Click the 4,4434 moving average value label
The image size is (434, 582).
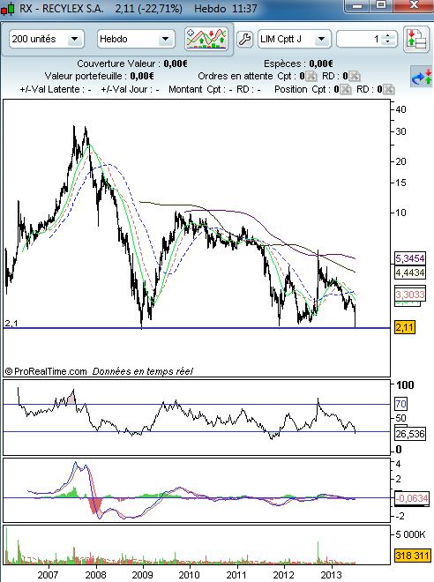[x=410, y=272]
